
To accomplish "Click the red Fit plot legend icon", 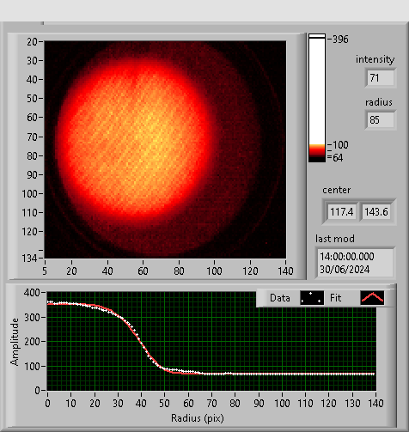I will pyautogui.click(x=372, y=298).
